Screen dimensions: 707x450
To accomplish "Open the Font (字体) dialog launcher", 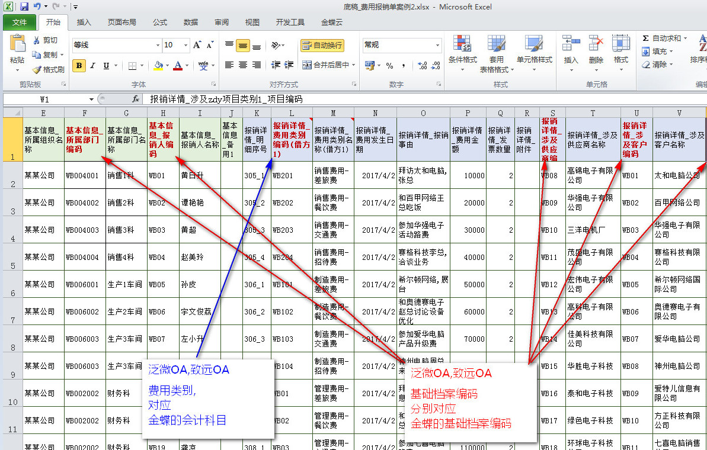I will [214, 84].
